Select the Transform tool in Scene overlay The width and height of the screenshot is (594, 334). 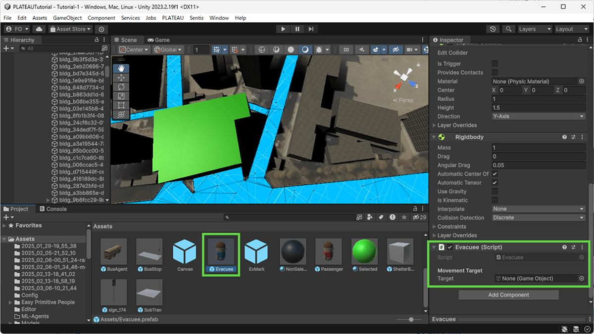point(121,114)
